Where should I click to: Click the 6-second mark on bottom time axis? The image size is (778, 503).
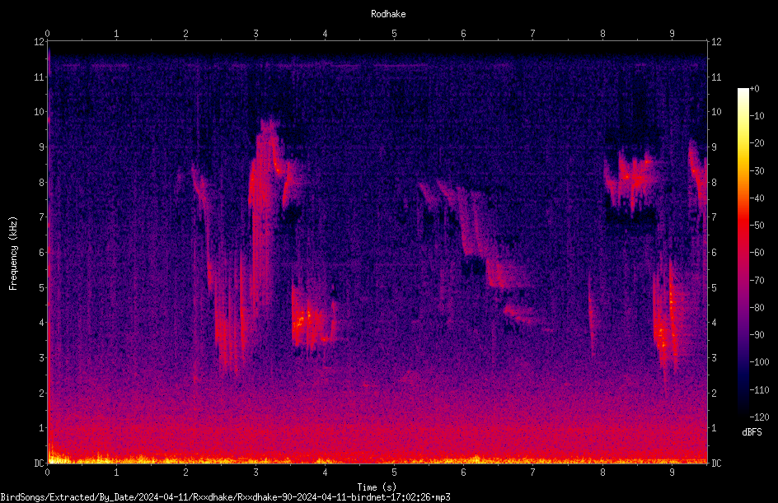pos(463,473)
